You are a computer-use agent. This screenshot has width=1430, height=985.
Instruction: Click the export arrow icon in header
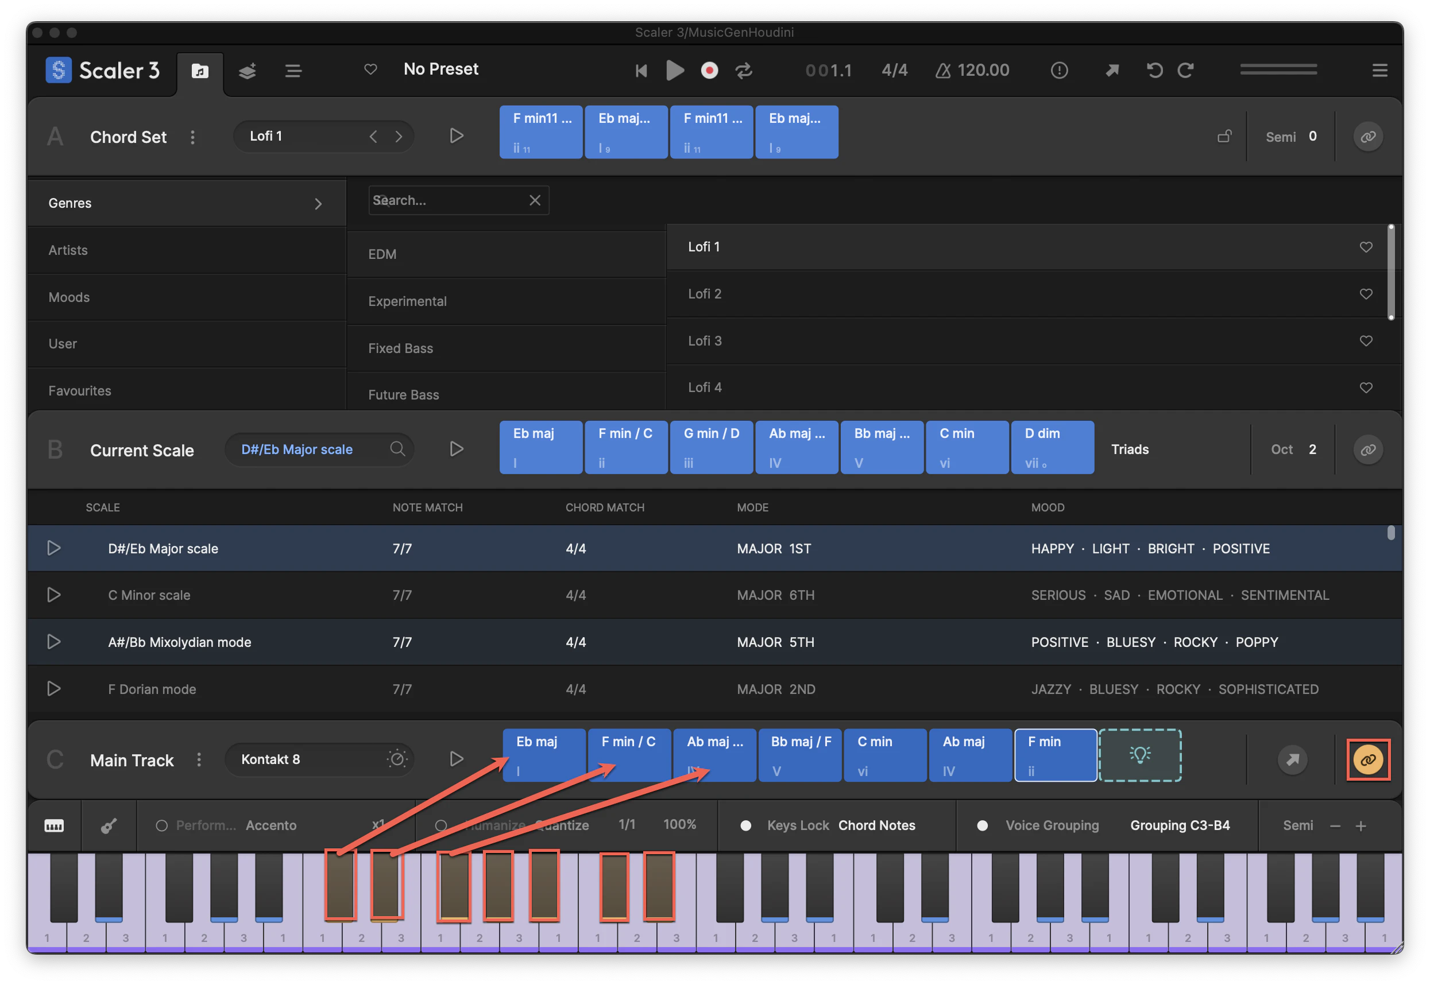1112,71
